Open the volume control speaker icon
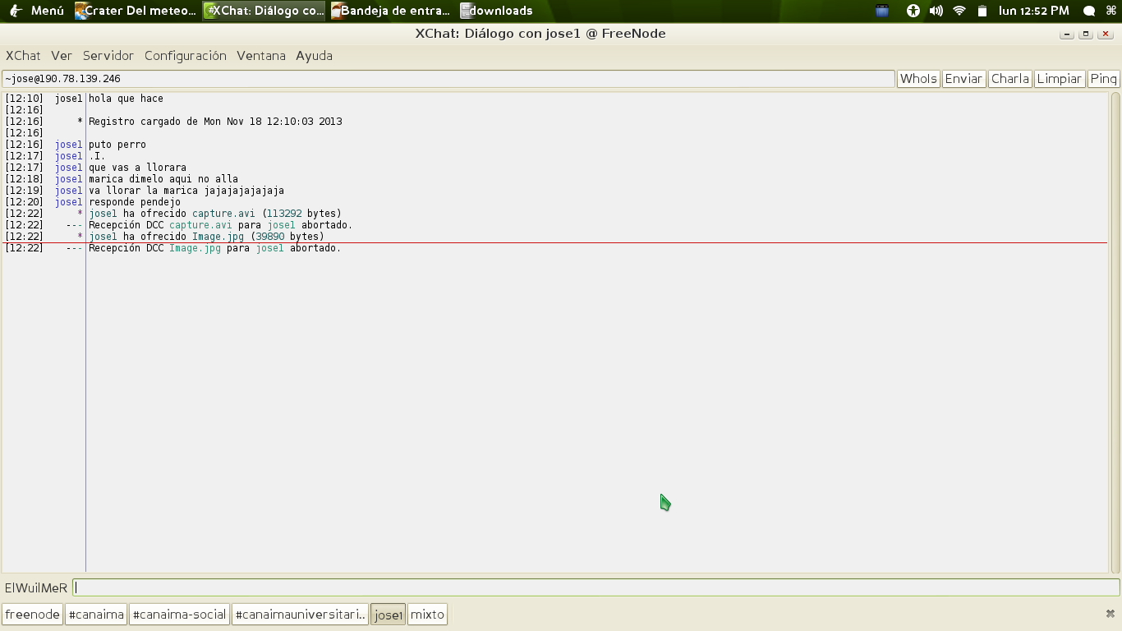 point(936,11)
